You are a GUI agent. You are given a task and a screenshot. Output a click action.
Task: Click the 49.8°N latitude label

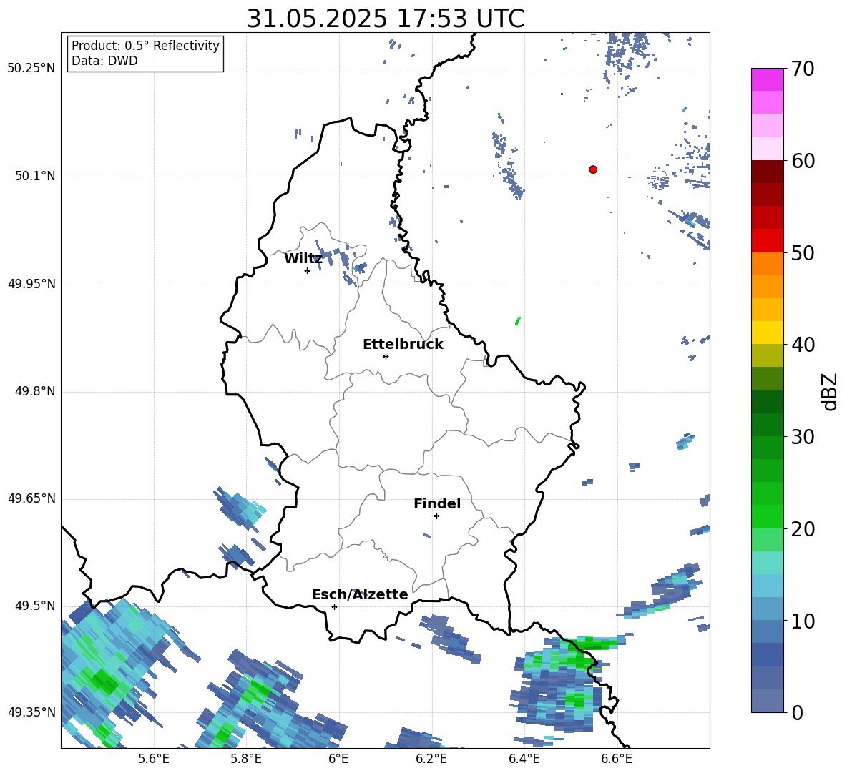[35, 391]
